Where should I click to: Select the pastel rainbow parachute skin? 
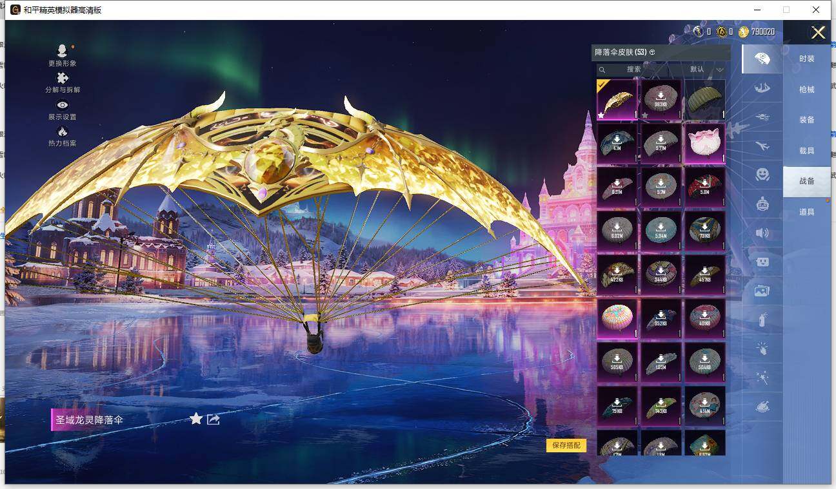[617, 318]
